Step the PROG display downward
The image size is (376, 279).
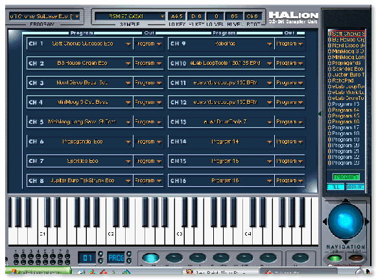(x=129, y=260)
